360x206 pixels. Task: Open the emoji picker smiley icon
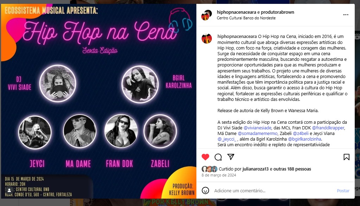[205, 191]
